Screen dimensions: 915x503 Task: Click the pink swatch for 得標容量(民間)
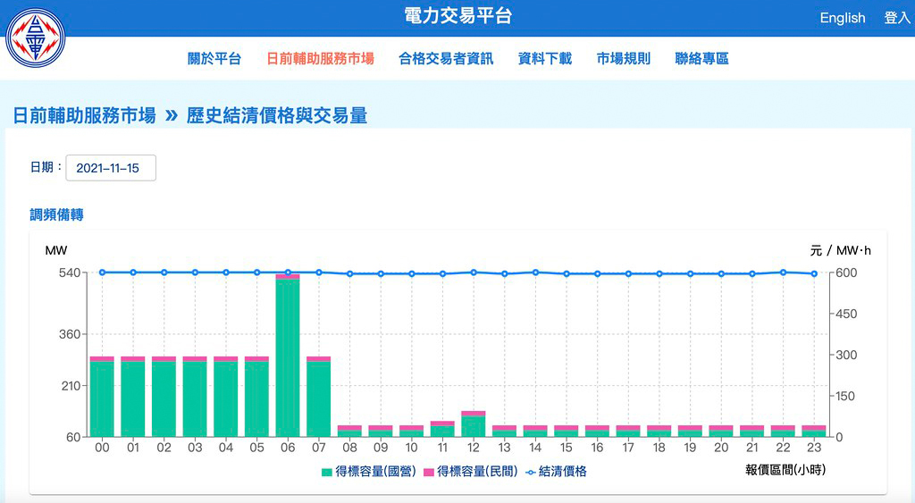click(428, 471)
